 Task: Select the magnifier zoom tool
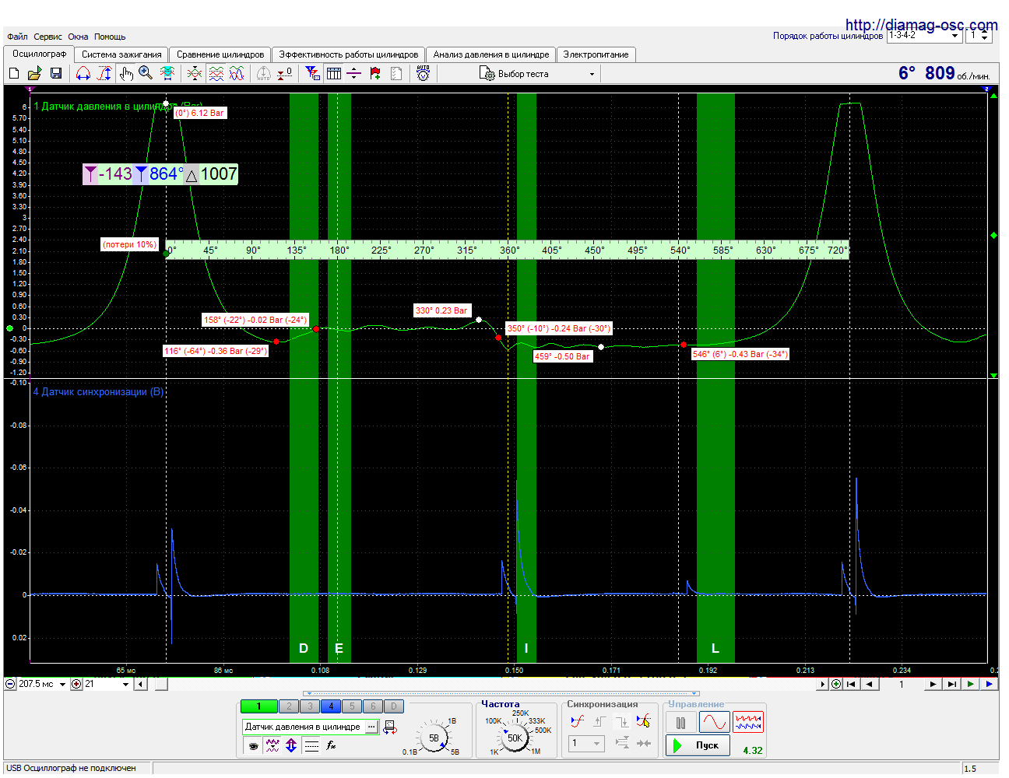tap(146, 73)
